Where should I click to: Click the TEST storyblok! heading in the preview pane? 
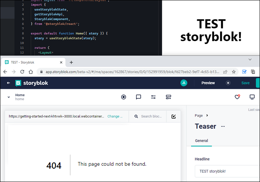pyautogui.click(x=211, y=30)
